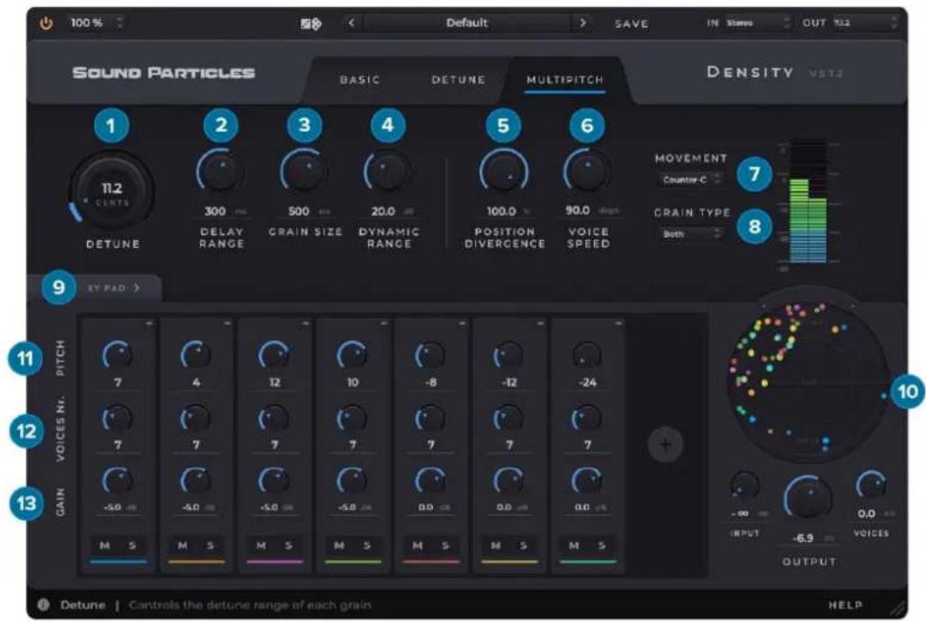Click the Voices knob above the VOICES label

tap(872, 485)
